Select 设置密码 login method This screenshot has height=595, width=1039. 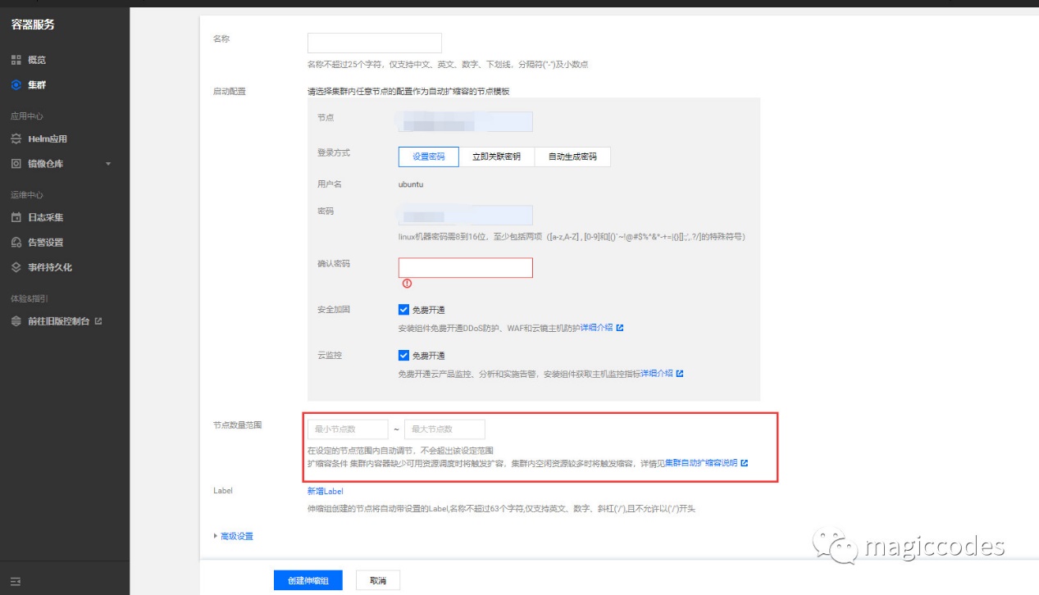[x=429, y=157]
